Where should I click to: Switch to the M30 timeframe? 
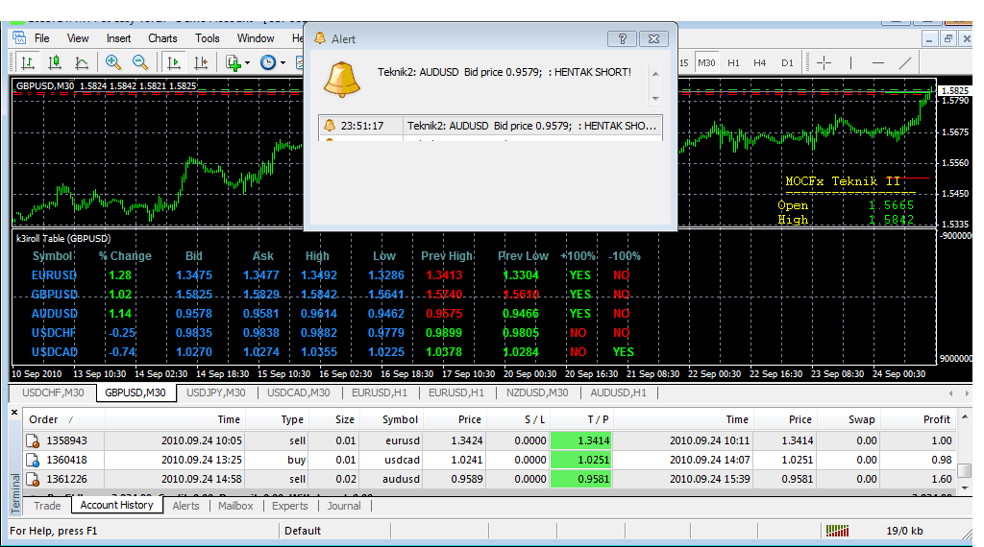click(706, 62)
